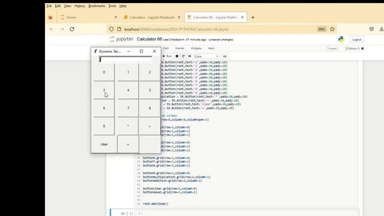Switch to the Home browser tab
Screen dimensions: 384x216
click(x=88, y=17)
